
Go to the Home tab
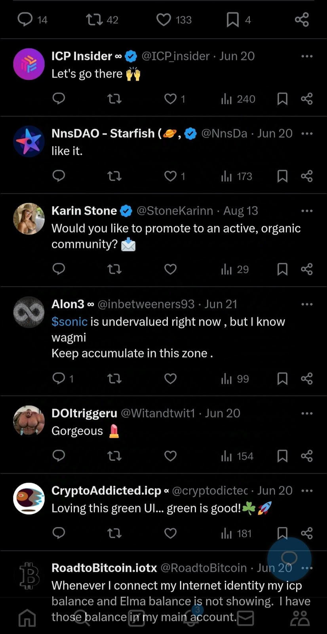tap(27, 618)
